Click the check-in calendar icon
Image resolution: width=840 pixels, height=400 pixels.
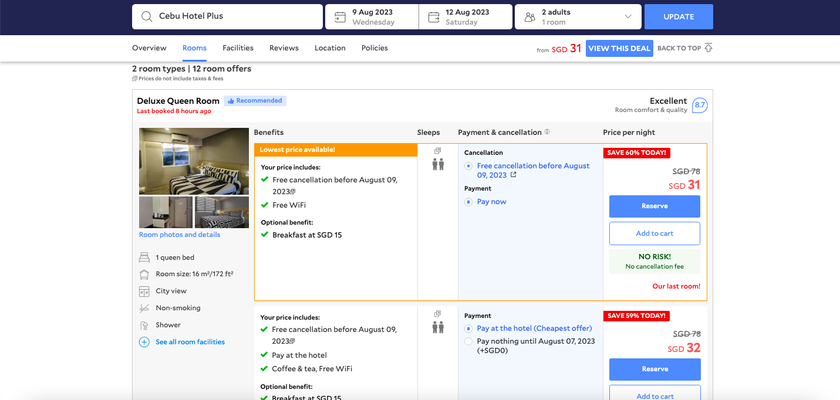click(x=340, y=17)
